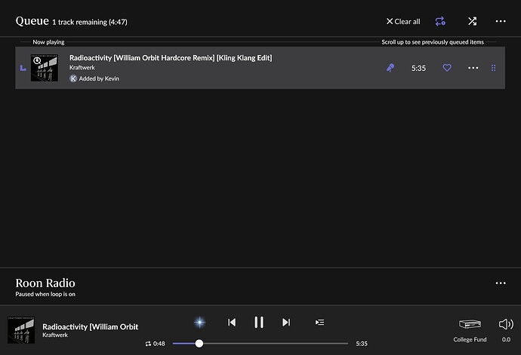Open the volume speaker control

pyautogui.click(x=506, y=324)
